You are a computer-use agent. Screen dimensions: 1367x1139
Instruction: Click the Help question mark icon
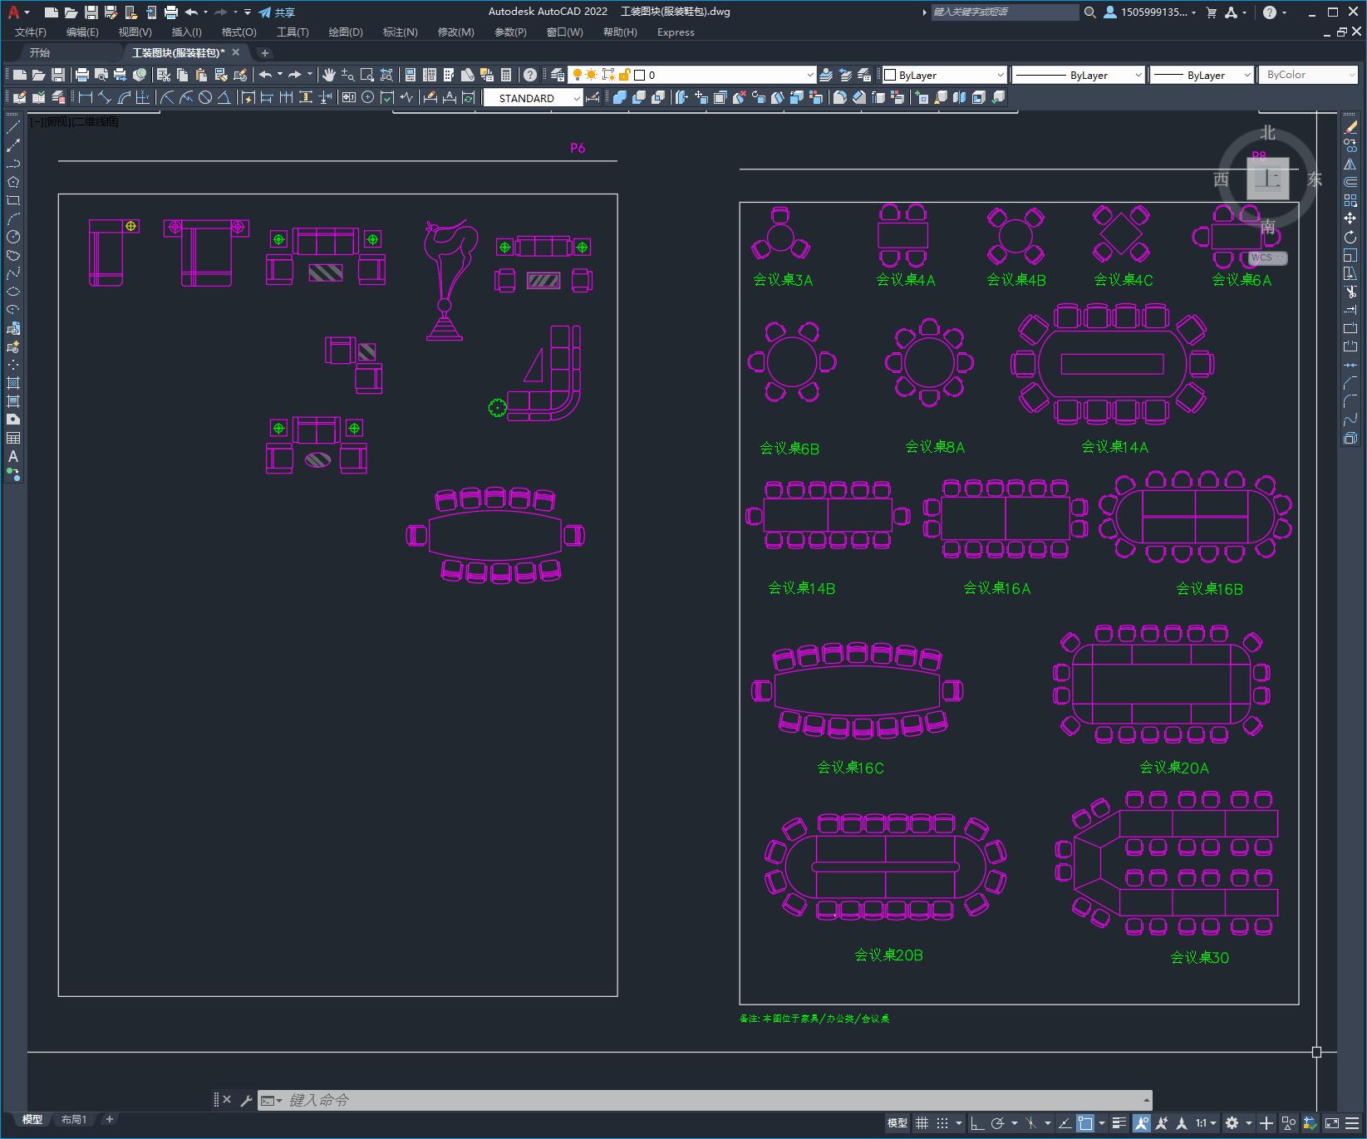click(x=530, y=75)
